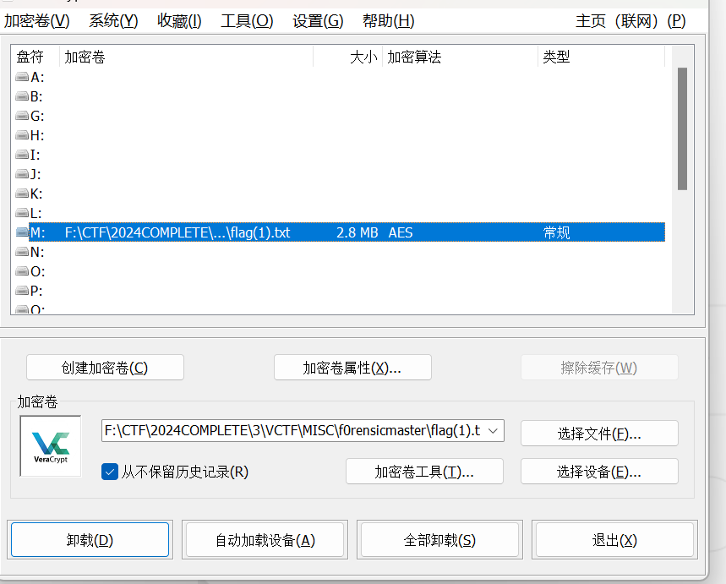The width and height of the screenshot is (726, 584).
Task: Select the I: drive icon
Action: point(22,155)
